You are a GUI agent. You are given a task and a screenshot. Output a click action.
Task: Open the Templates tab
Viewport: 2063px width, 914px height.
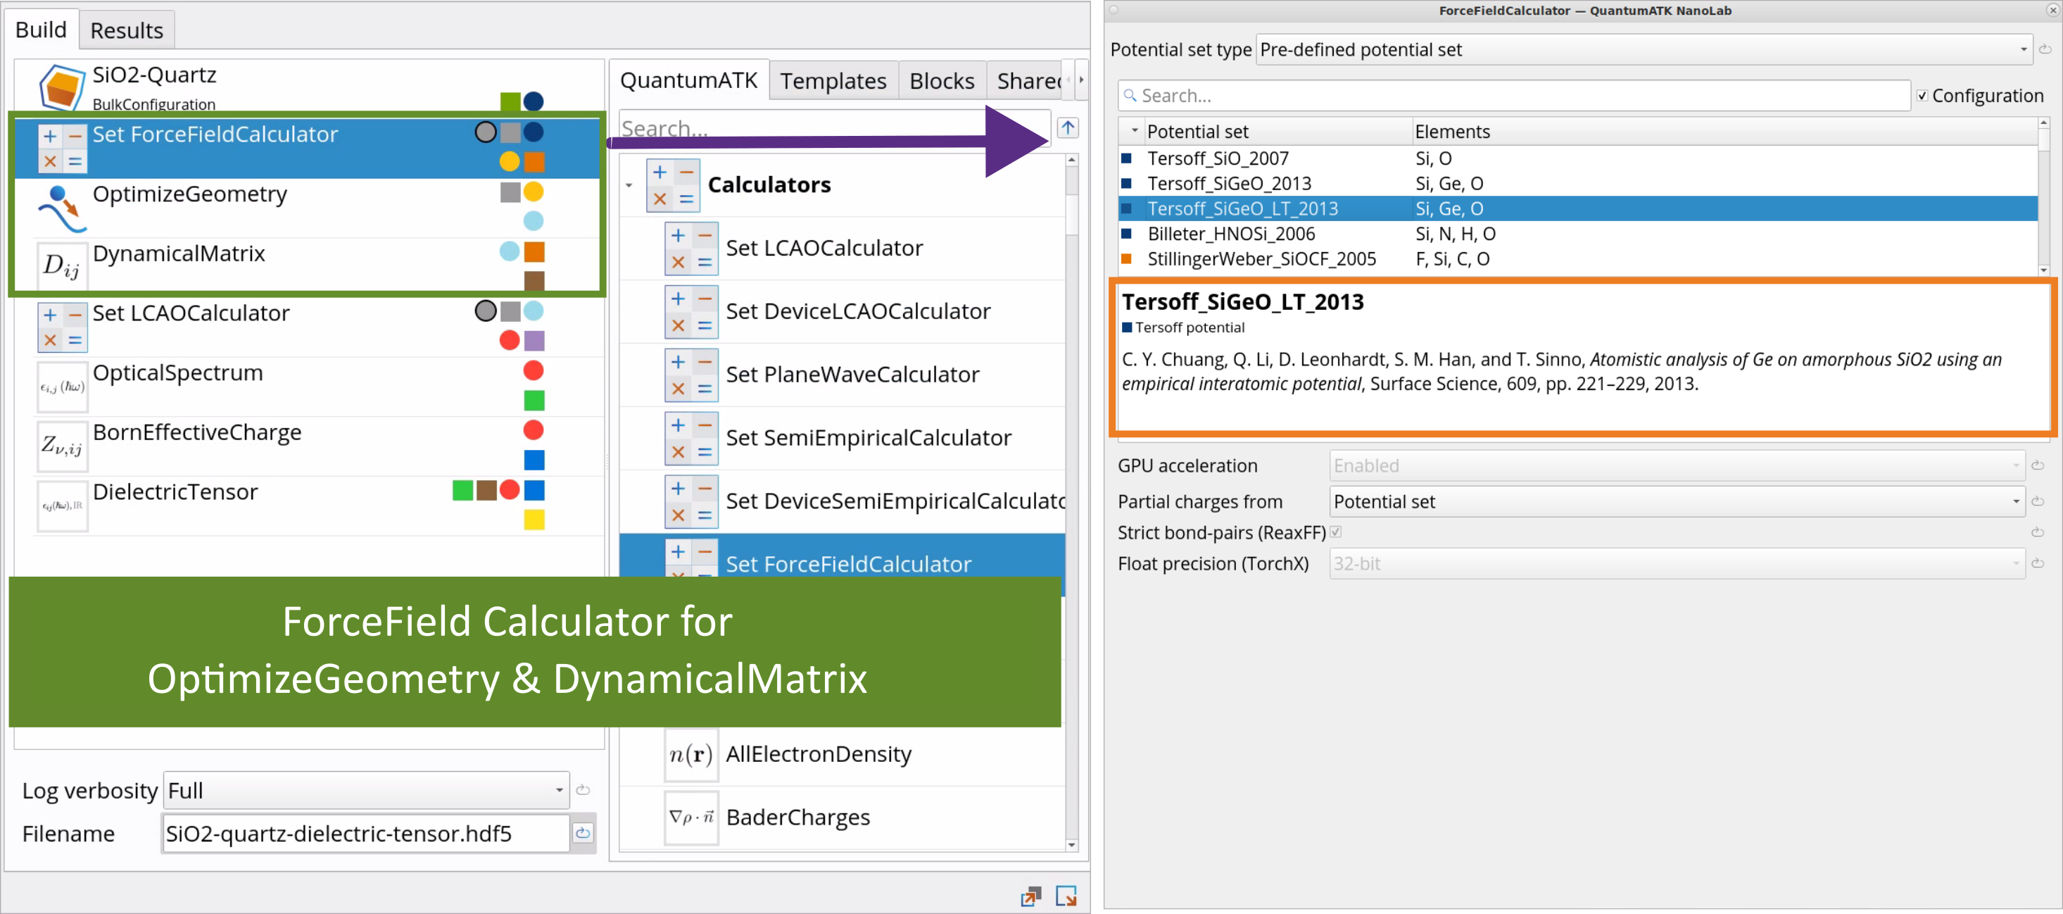pyautogui.click(x=833, y=81)
